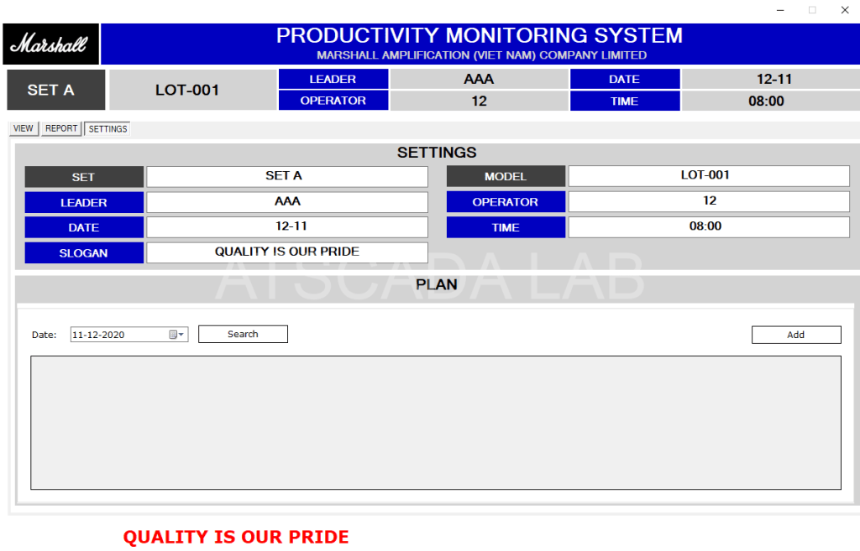Click the PLAN section heading
This screenshot has width=860, height=551.
436,284
